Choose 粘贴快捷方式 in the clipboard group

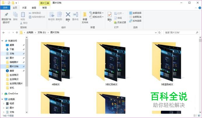point(37,17)
